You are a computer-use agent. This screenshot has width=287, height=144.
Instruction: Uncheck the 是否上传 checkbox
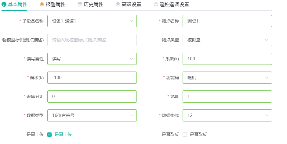49,135
